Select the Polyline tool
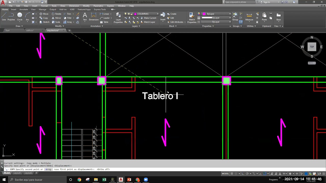 pos(11,17)
